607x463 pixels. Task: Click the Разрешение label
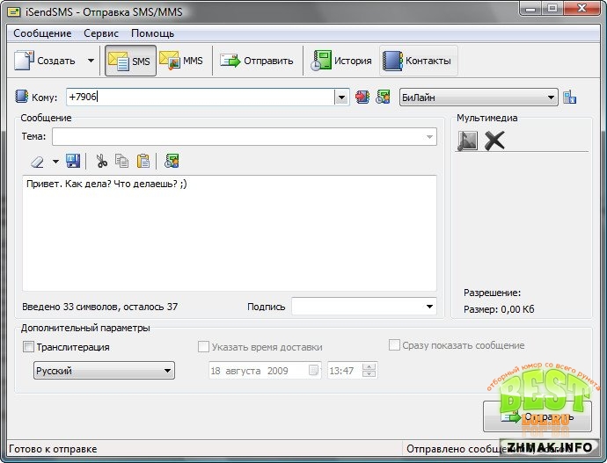point(492,293)
